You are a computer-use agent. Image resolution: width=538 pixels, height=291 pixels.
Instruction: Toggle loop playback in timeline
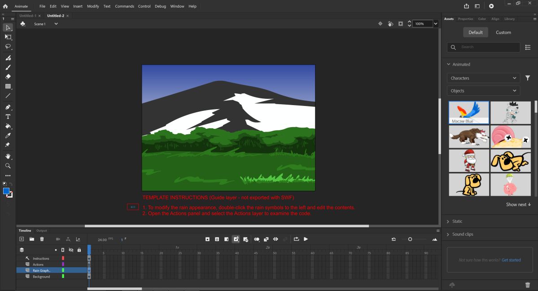[x=296, y=239]
